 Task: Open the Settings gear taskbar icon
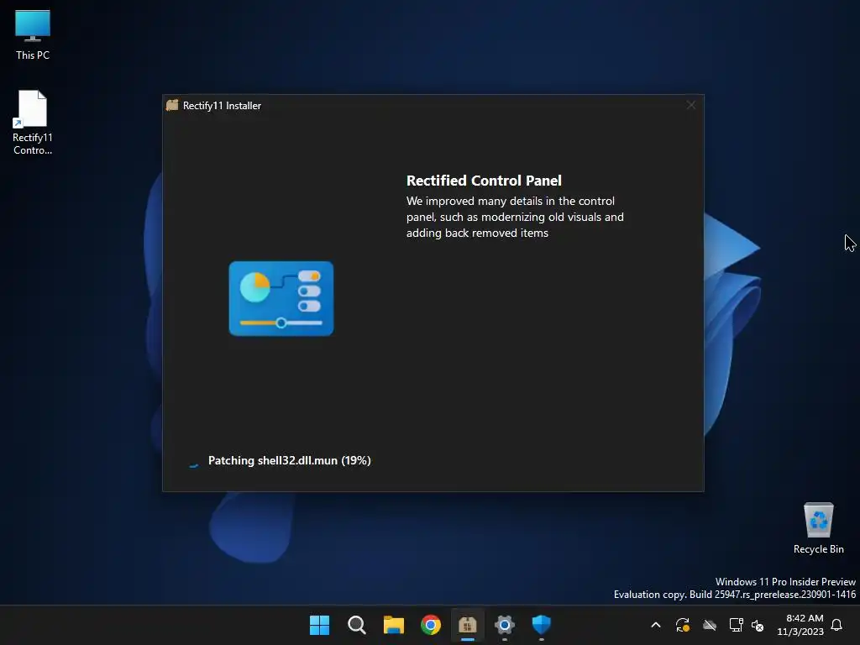coord(505,625)
